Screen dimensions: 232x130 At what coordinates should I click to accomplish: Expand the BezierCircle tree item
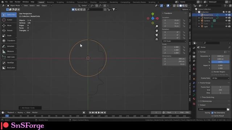(199, 15)
